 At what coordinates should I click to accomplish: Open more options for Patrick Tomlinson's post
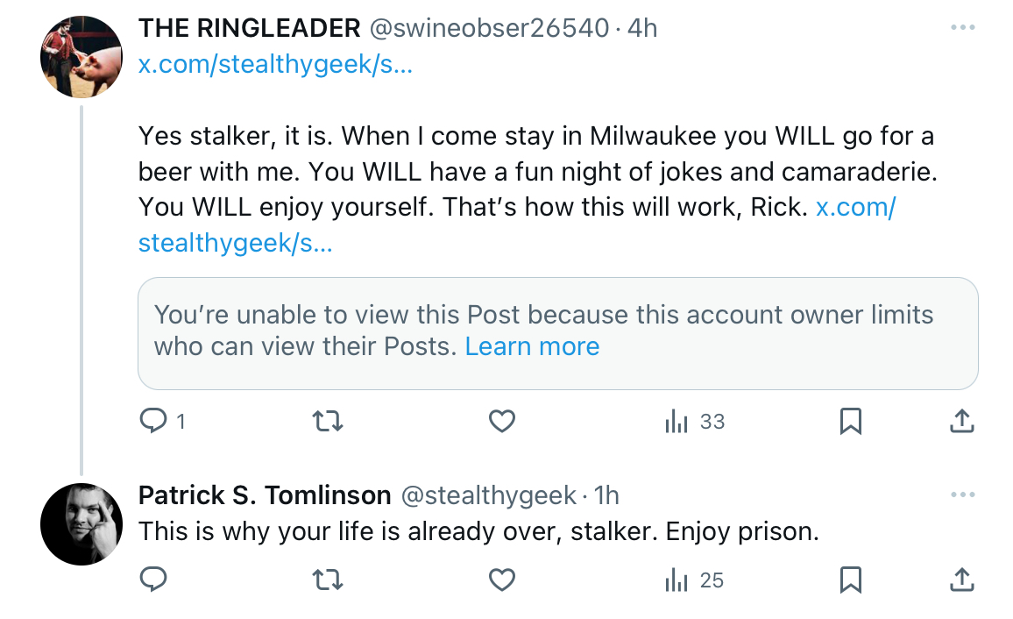pos(962,495)
